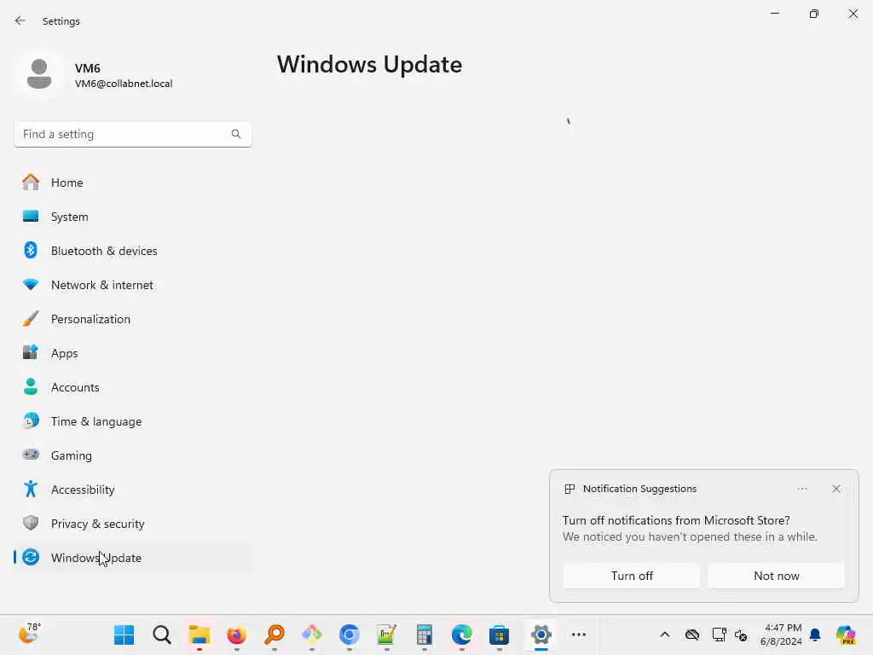Restore down the Settings window
The height and width of the screenshot is (655, 873).
(814, 14)
